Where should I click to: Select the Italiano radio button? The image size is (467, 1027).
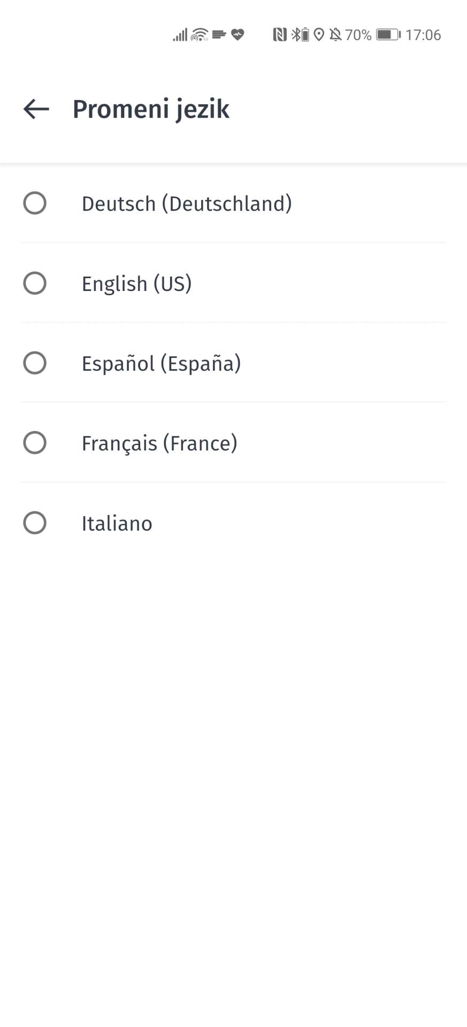click(35, 523)
